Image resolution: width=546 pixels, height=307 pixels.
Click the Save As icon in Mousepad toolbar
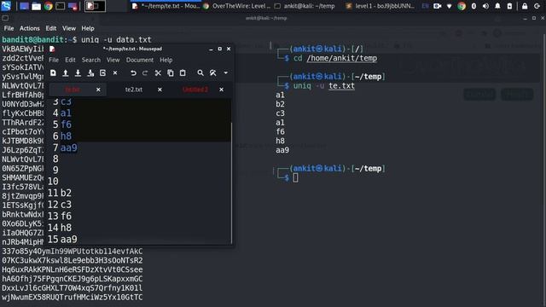click(90, 72)
